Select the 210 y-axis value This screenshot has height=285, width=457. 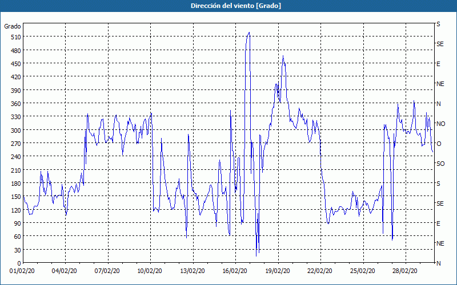[15, 170]
